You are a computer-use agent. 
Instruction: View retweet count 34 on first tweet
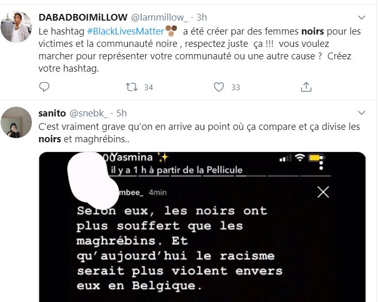click(148, 88)
